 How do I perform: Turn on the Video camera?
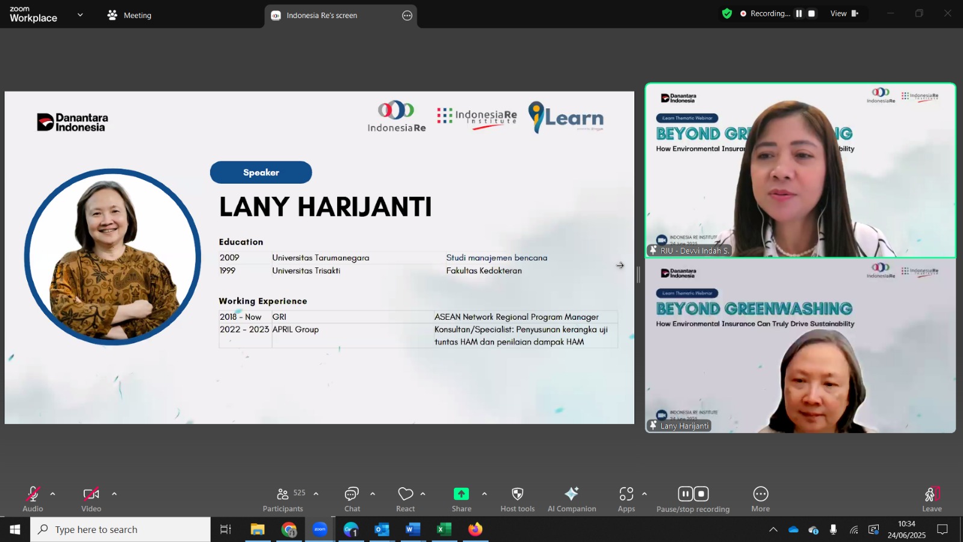[x=91, y=499]
